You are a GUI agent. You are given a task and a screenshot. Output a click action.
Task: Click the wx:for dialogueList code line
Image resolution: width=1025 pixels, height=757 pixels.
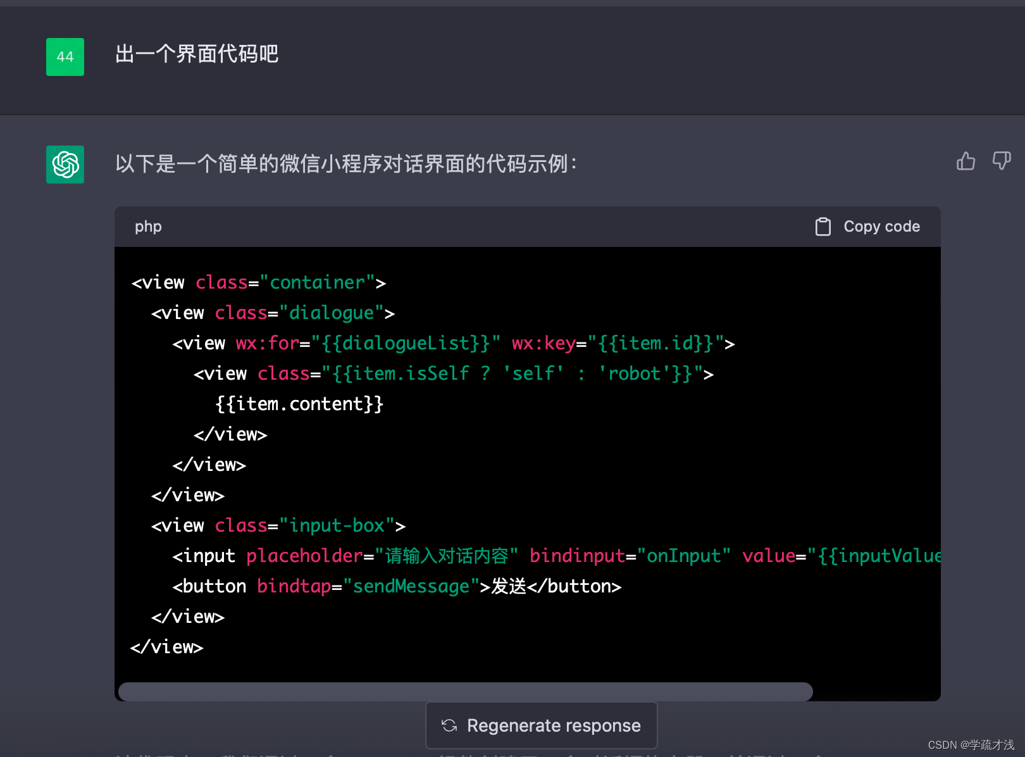(453, 343)
